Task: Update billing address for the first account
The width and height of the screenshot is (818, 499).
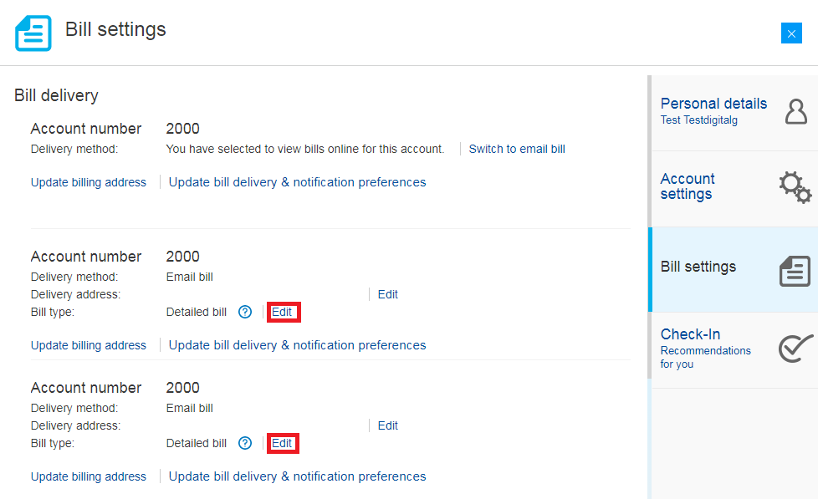Action: (x=89, y=182)
